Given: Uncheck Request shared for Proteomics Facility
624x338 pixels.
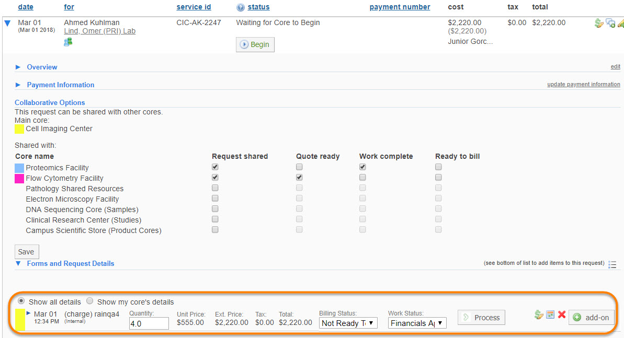Looking at the screenshot, I should (x=215, y=167).
